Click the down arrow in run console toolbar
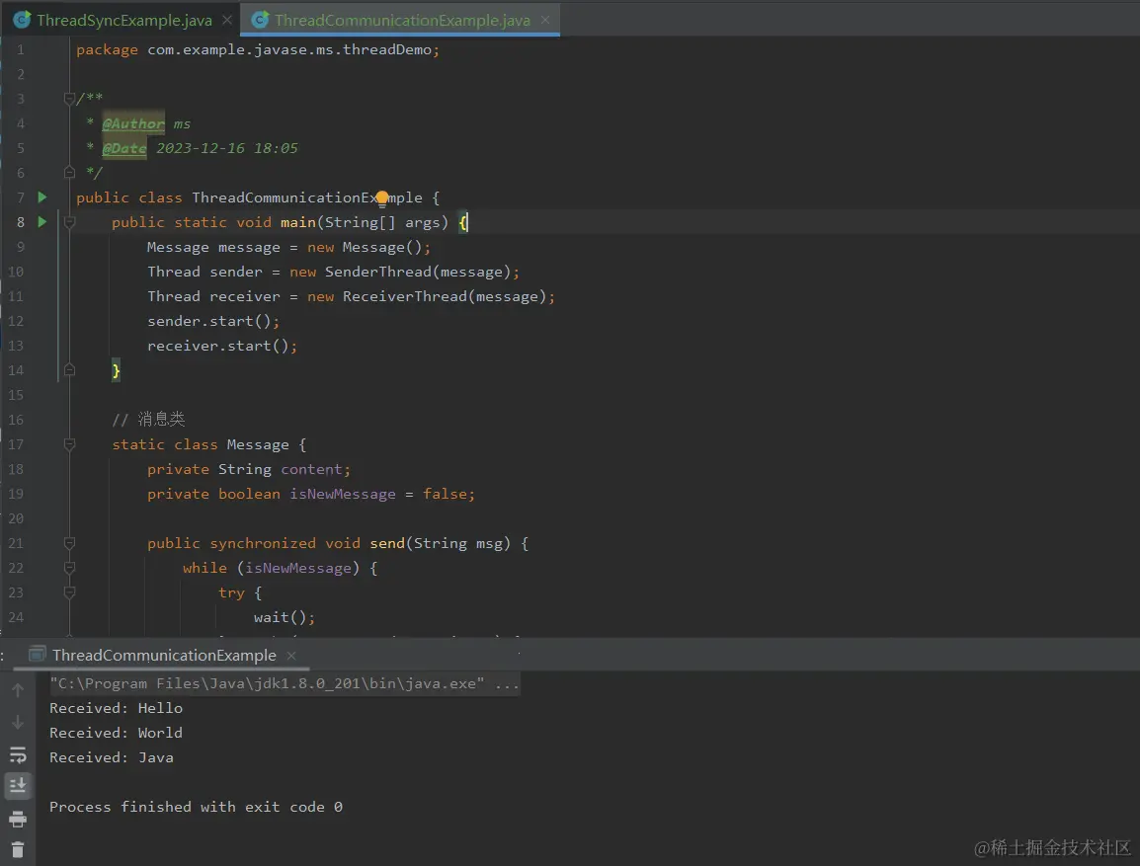1140x866 pixels. click(x=18, y=722)
